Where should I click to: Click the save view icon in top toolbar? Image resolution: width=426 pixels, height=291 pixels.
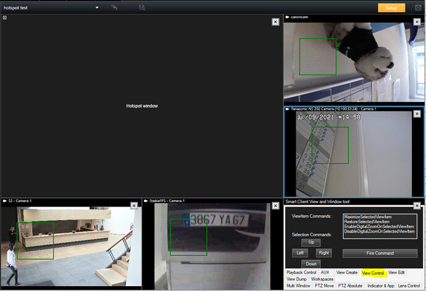(x=141, y=8)
